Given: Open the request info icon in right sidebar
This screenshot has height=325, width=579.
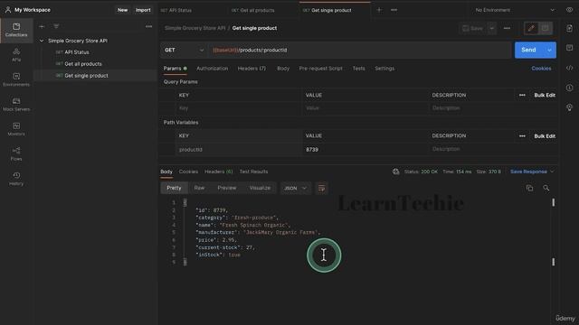Looking at the screenshot, I should pyautogui.click(x=569, y=88).
